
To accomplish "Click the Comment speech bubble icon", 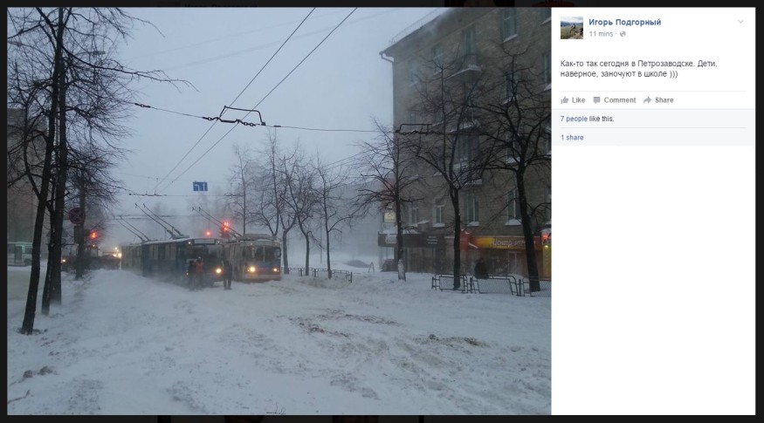I will coord(596,99).
